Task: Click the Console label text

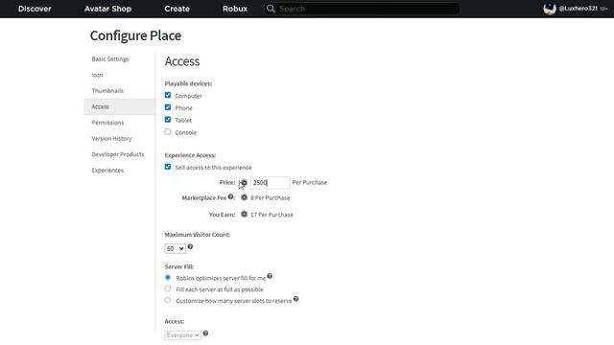Action: (x=185, y=132)
